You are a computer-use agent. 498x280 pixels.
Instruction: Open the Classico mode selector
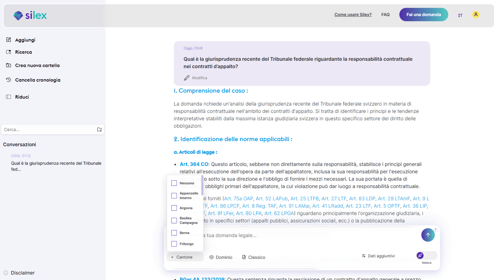[254, 257]
